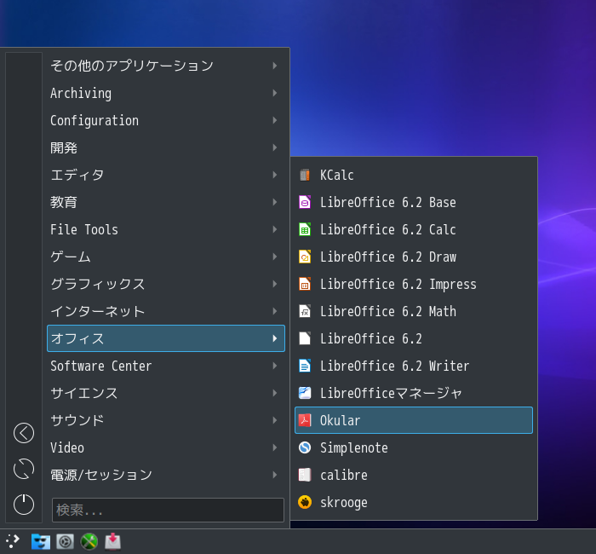Launch Simplenote text entry
This screenshot has height=554, width=596.
click(x=354, y=447)
